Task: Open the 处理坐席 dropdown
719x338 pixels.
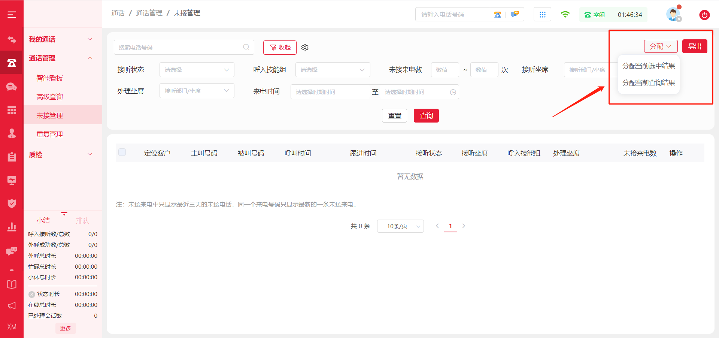Action: [x=197, y=91]
